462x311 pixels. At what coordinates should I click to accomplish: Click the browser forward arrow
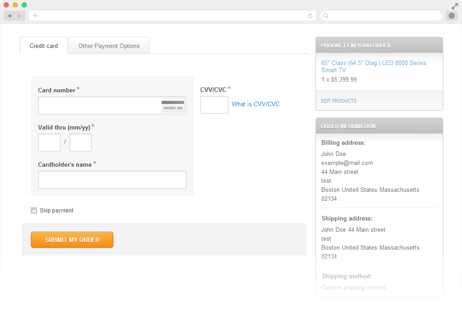point(19,16)
